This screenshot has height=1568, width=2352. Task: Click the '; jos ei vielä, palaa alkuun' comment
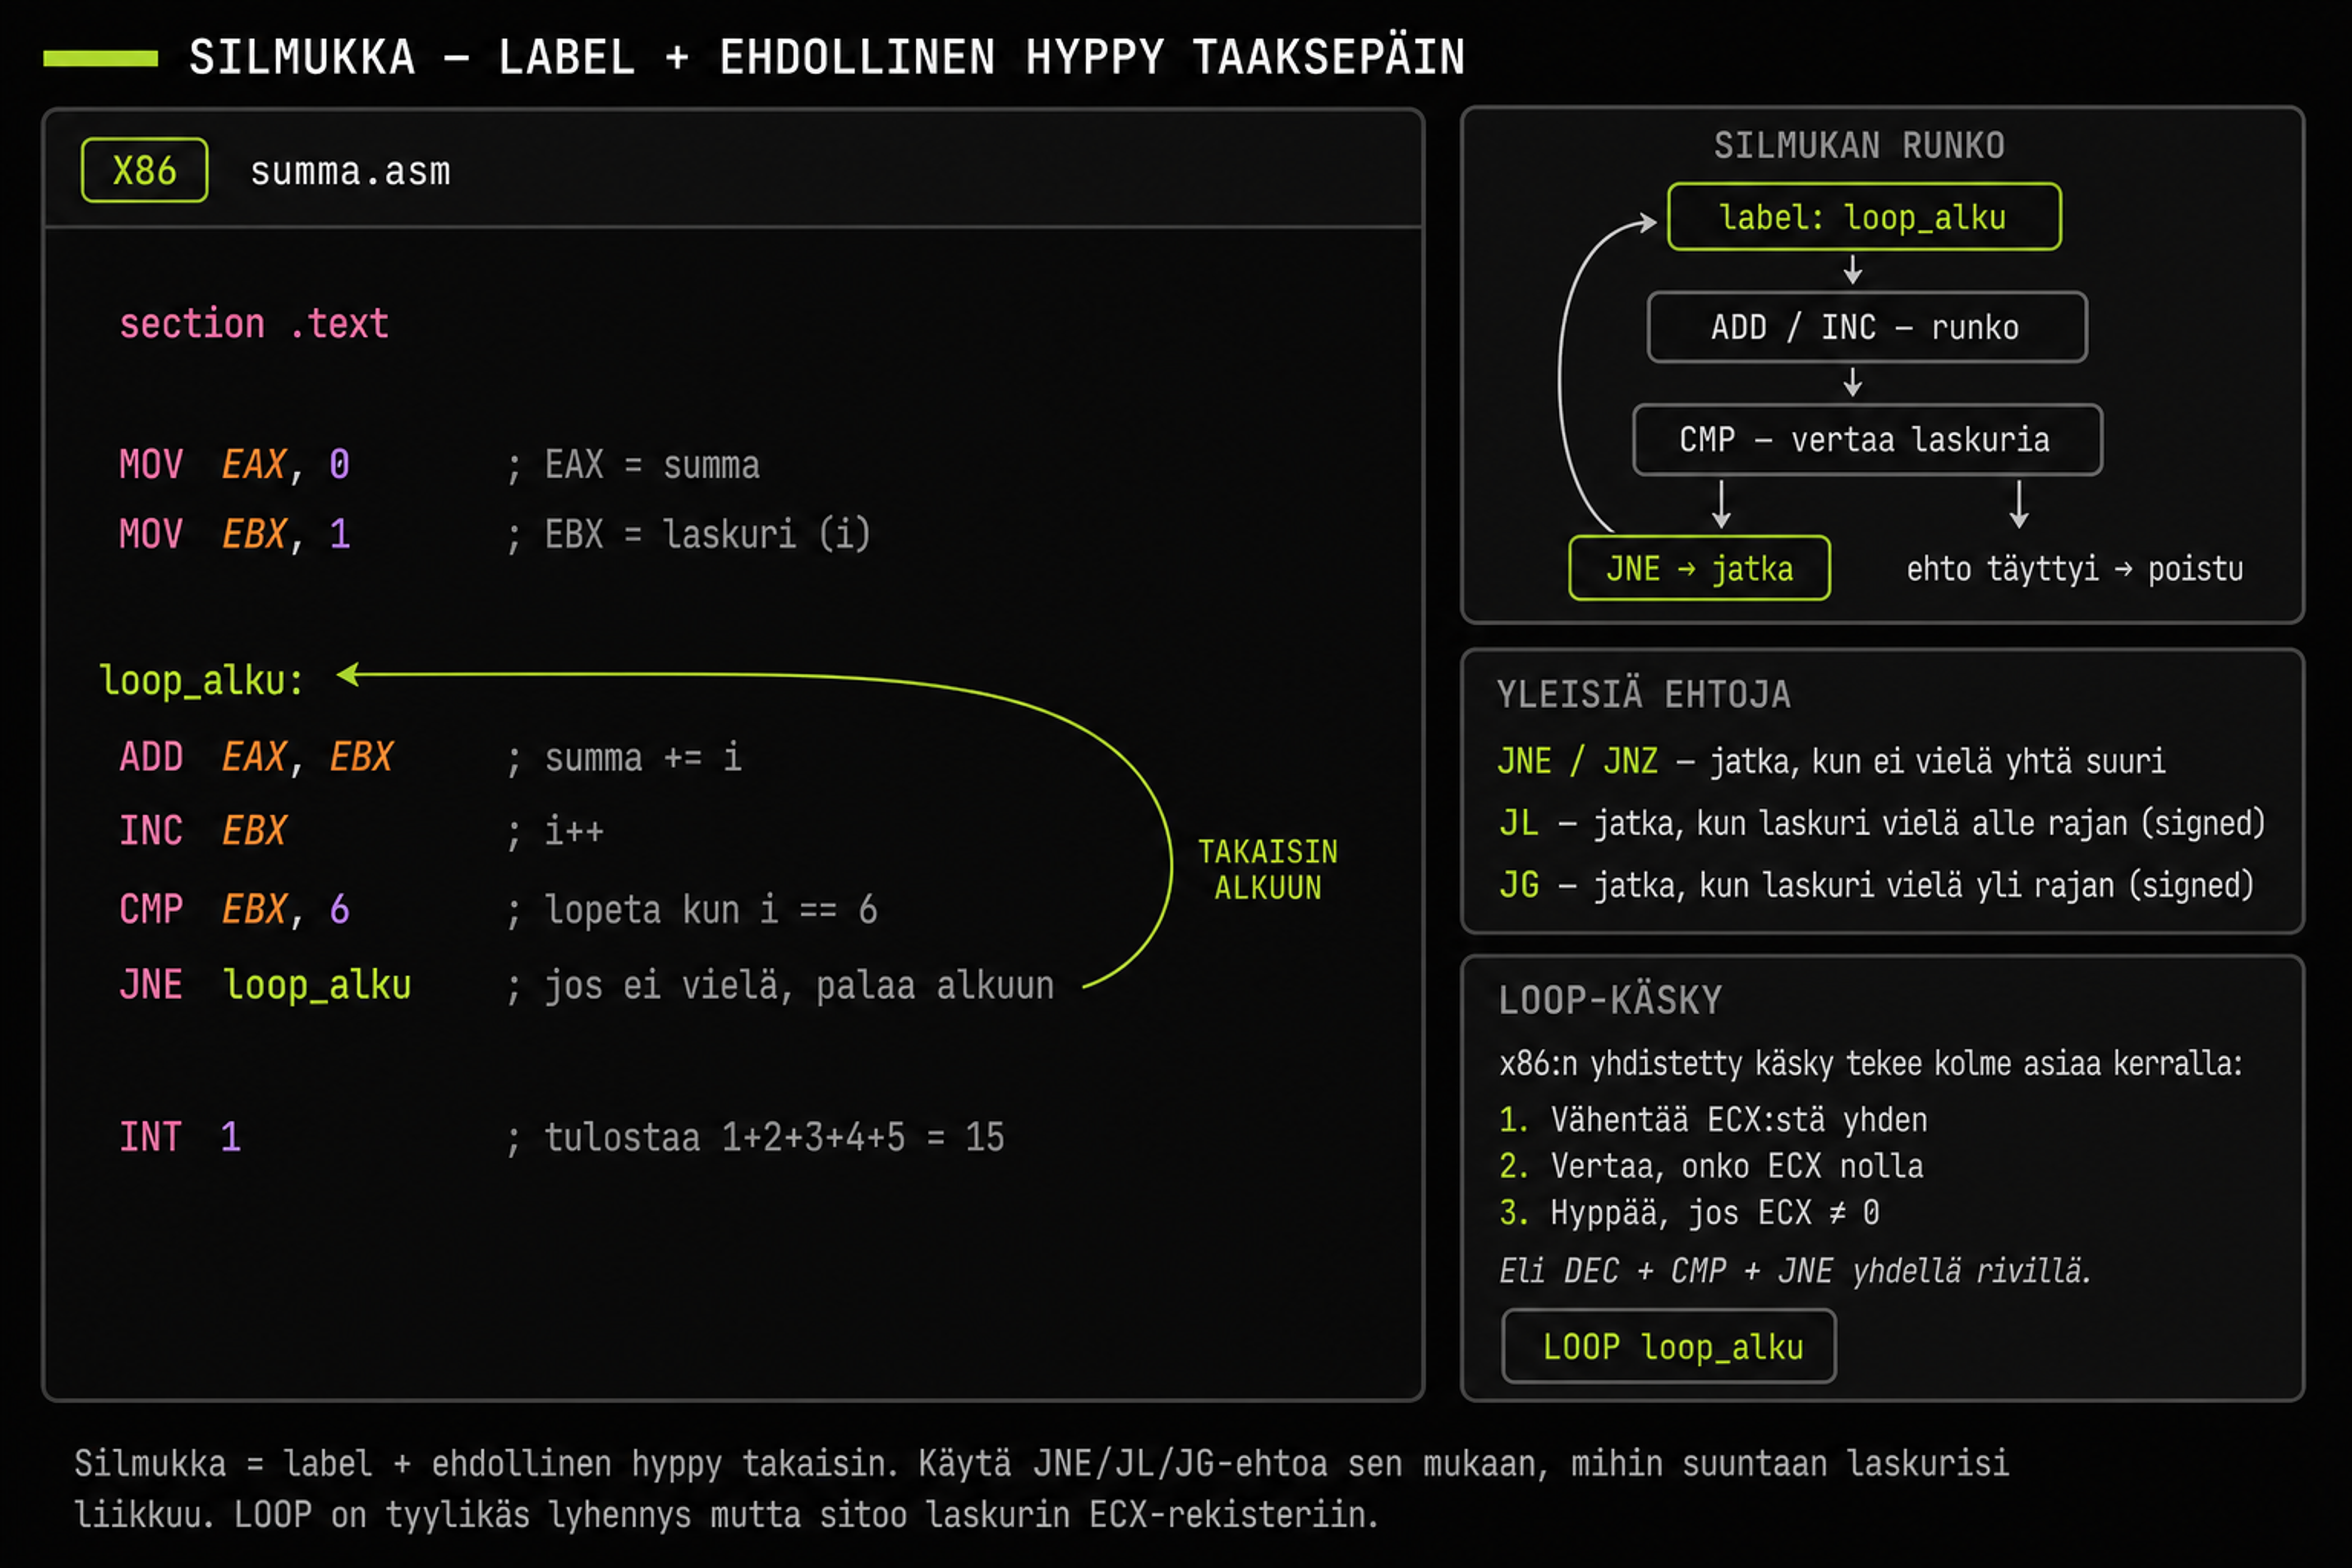781,986
